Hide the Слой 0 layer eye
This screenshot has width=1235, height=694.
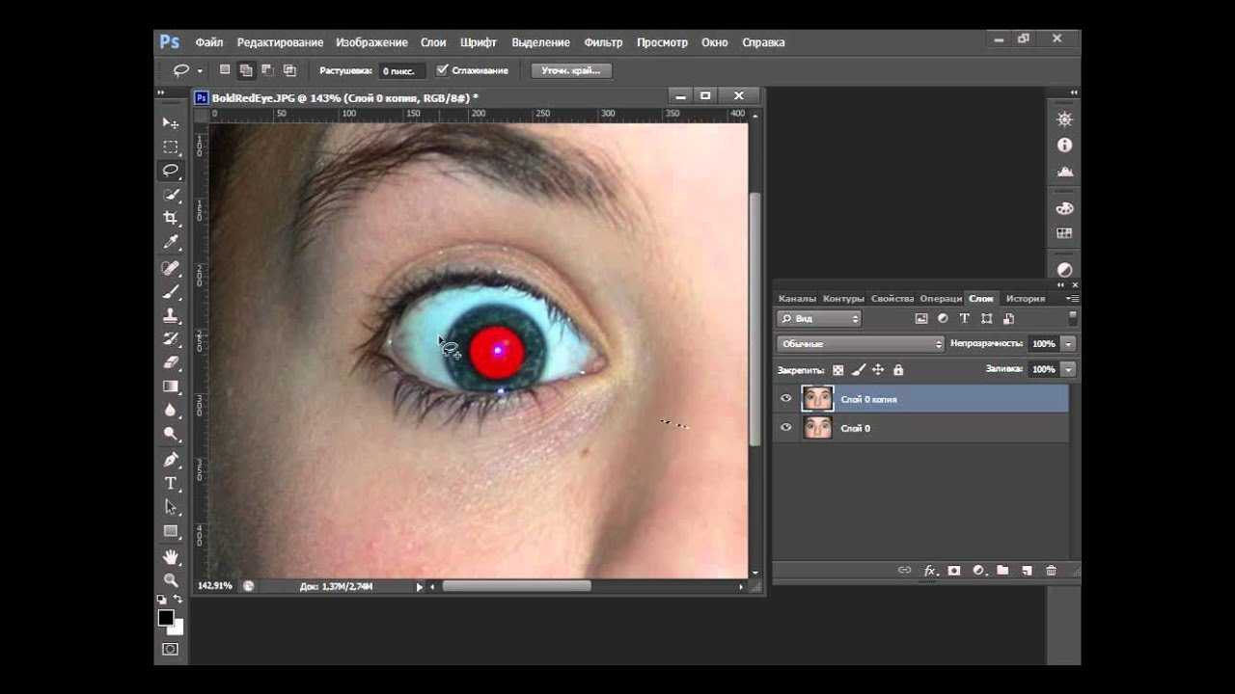(785, 427)
